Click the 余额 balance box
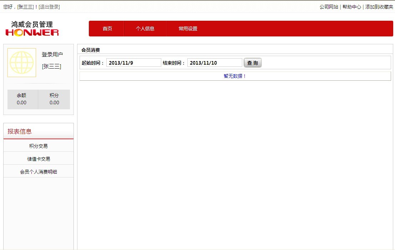This screenshot has height=250, width=395. coord(22,99)
